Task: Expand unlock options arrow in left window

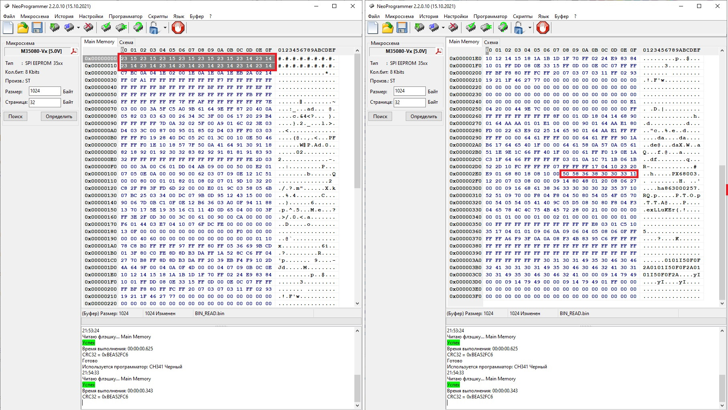Action: 165,28
